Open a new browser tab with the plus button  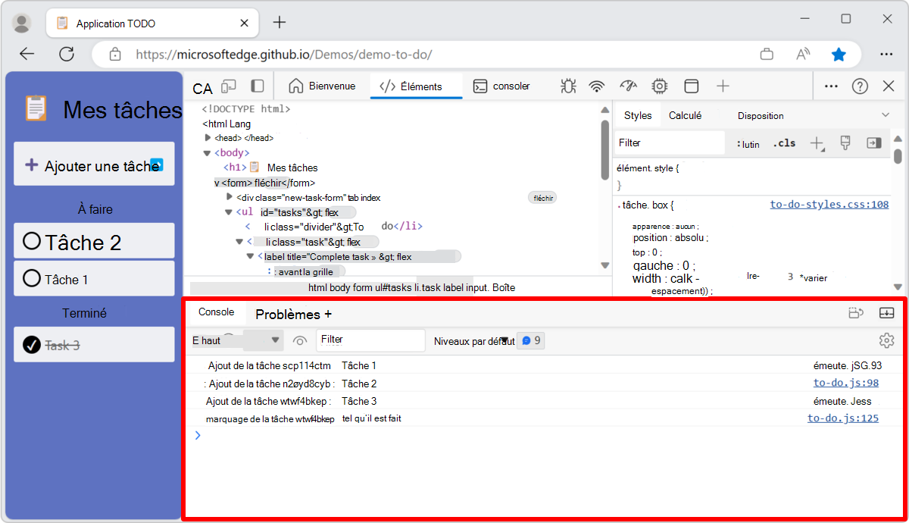tap(280, 23)
